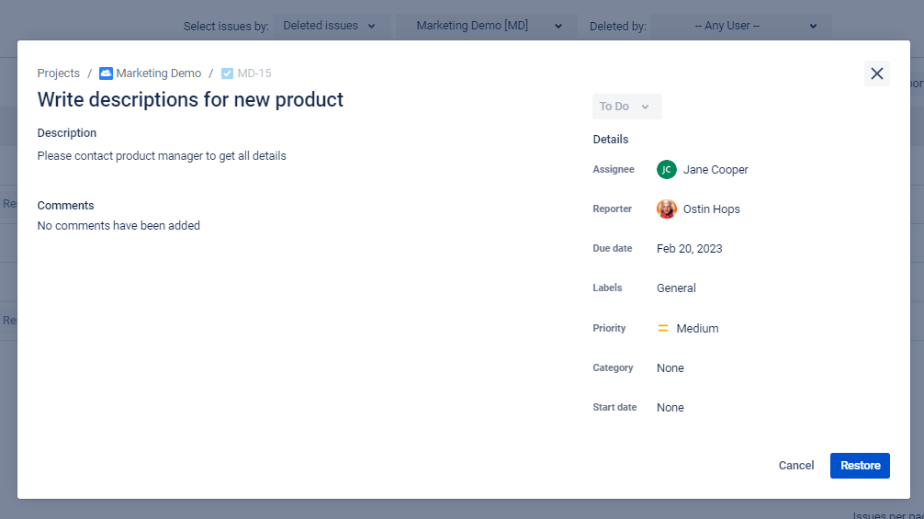Image resolution: width=924 pixels, height=519 pixels.
Task: Open the Marketing Demo [MD] project dropdown
Action: point(486,26)
